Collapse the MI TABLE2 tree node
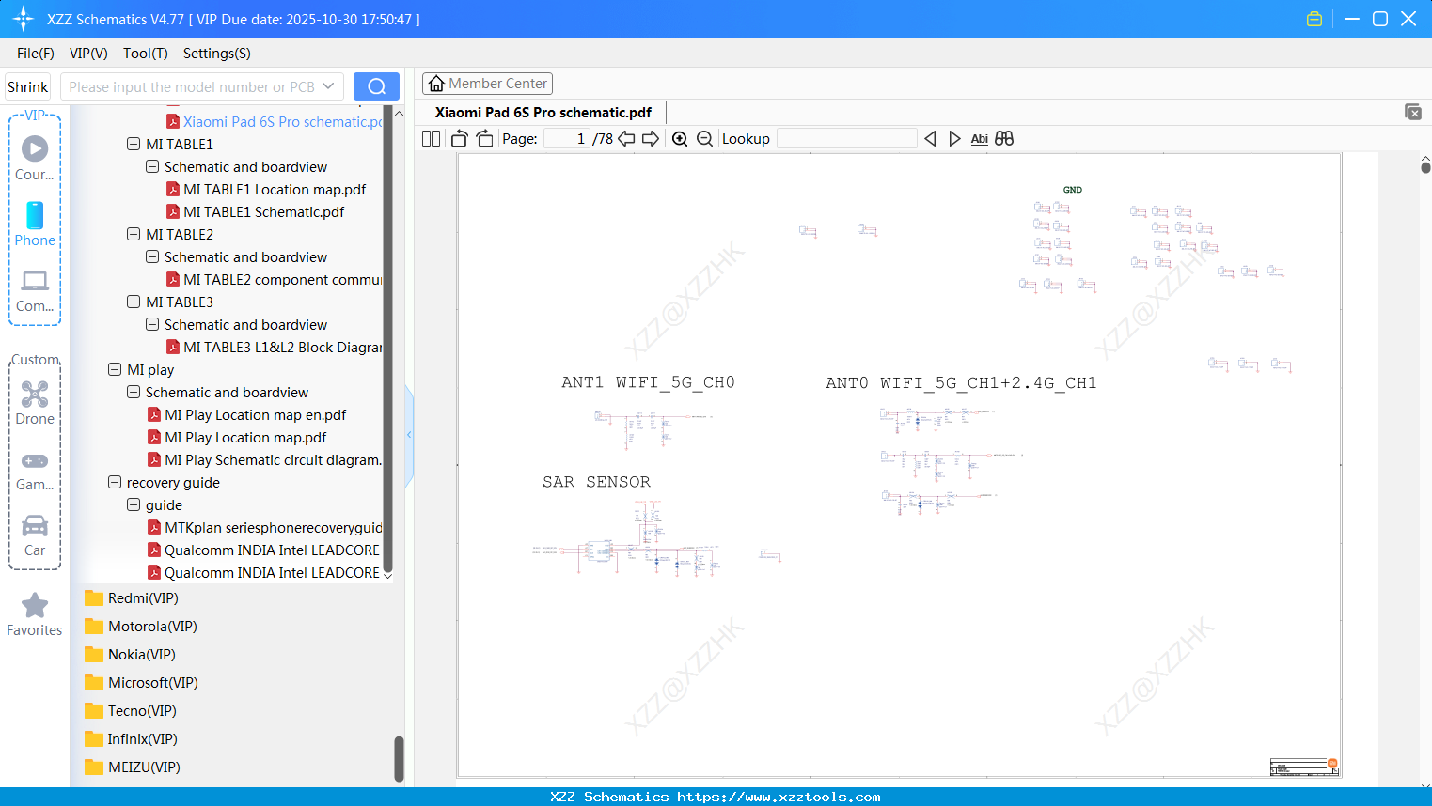1432x806 pixels. tap(134, 235)
